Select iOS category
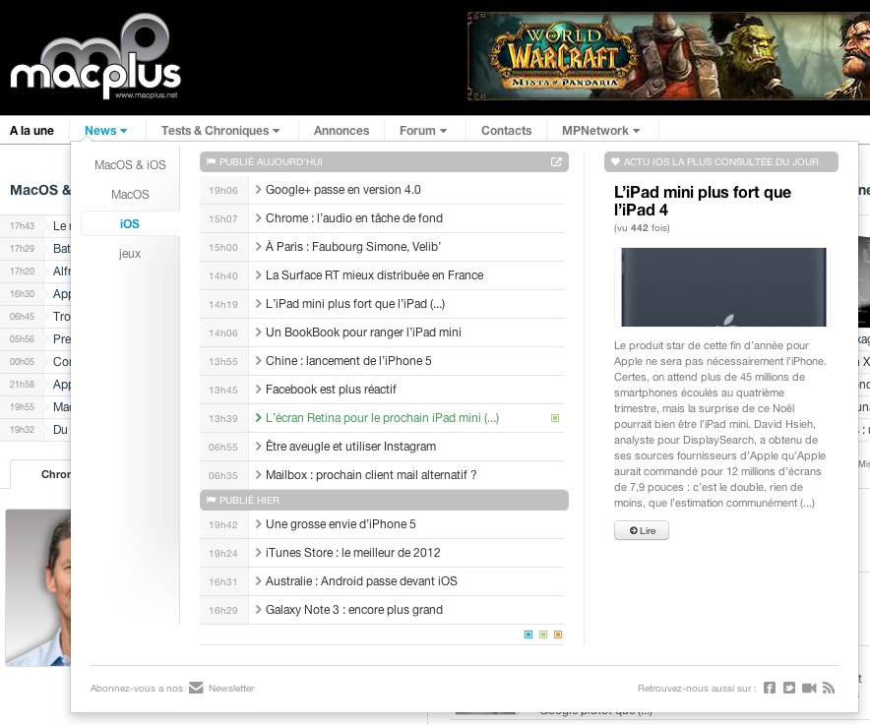This screenshot has width=870, height=725. (x=130, y=223)
